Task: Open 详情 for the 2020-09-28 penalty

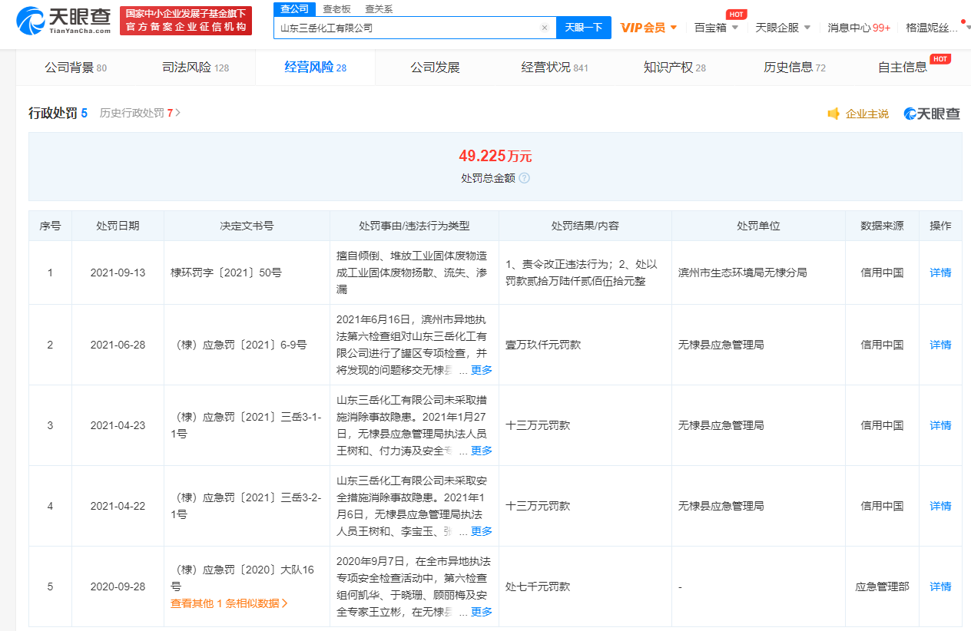Action: (x=940, y=586)
